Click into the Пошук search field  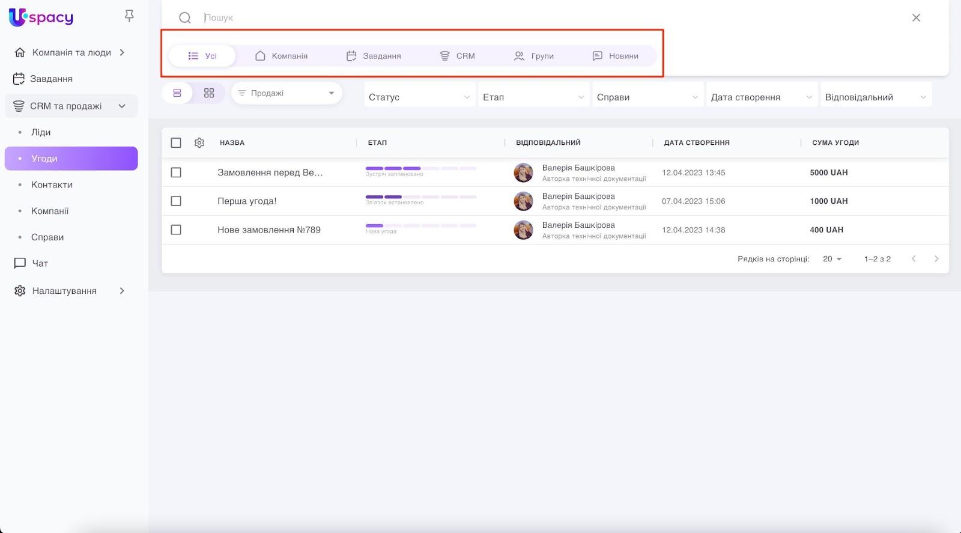tap(541, 18)
